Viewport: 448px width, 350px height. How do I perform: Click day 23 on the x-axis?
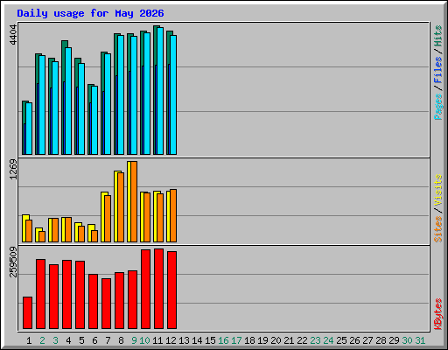coord(315,340)
